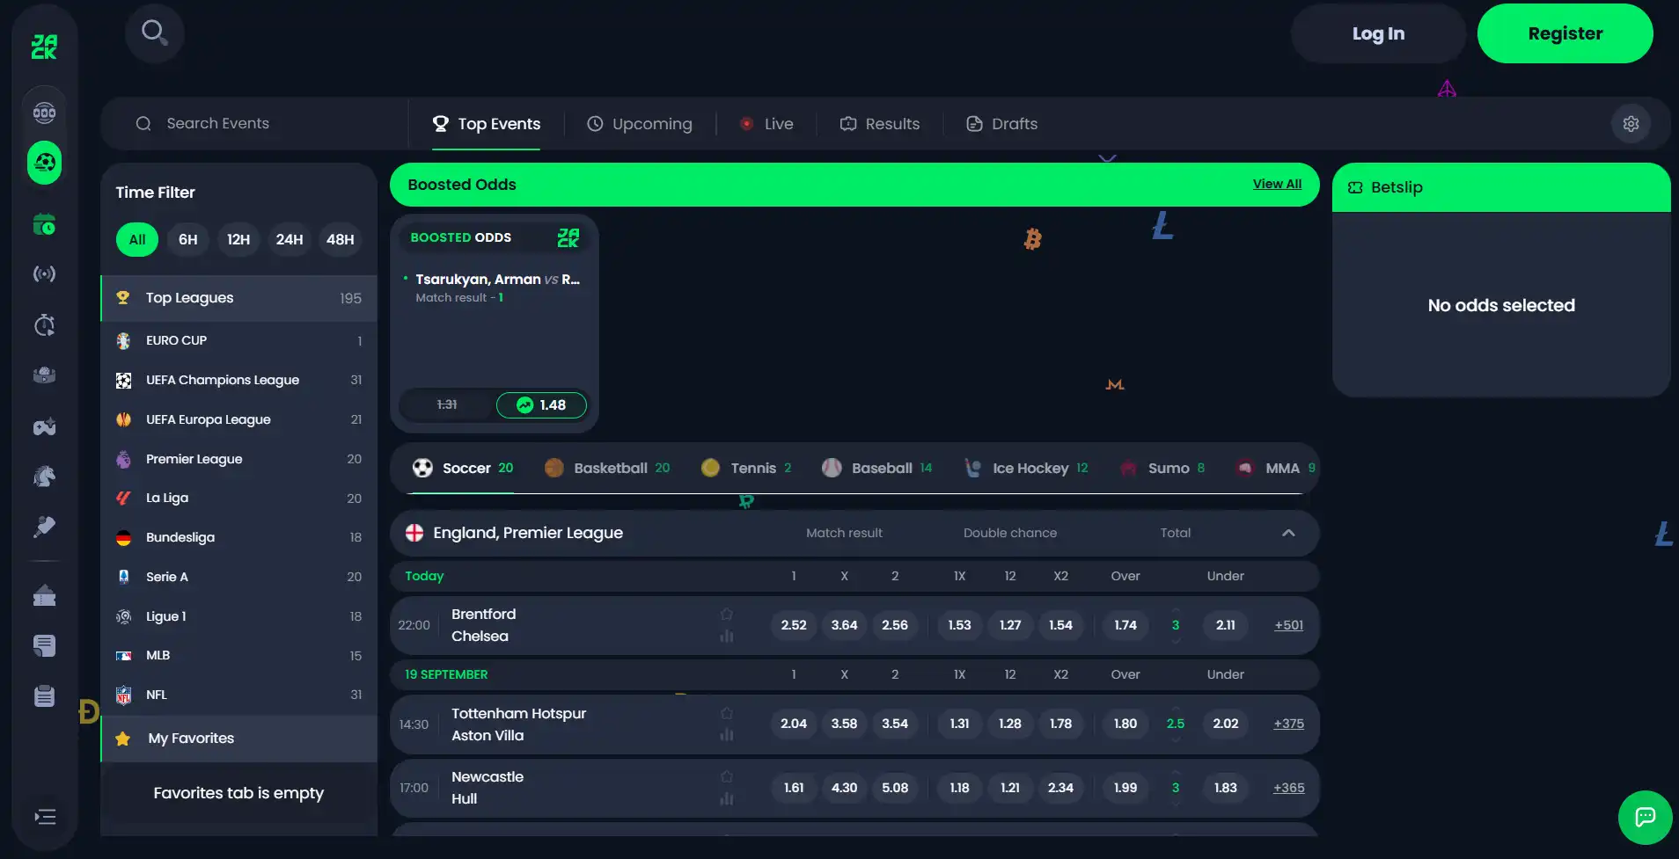The height and width of the screenshot is (859, 1679).
Task: Collapse the England Premier League section
Action: point(1288,533)
